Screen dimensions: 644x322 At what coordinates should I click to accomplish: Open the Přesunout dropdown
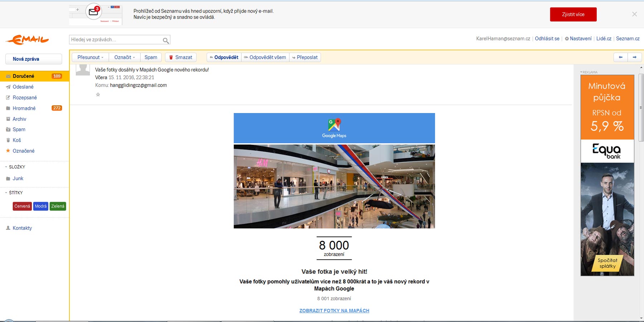[x=90, y=57]
